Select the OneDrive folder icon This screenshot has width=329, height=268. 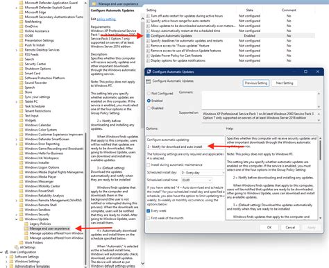point(21,26)
